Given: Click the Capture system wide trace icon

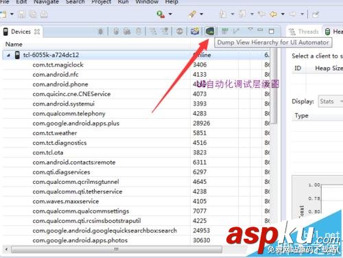Looking at the screenshot, I should click(225, 31).
